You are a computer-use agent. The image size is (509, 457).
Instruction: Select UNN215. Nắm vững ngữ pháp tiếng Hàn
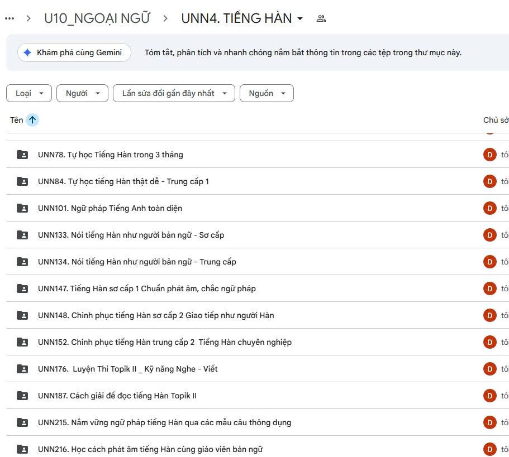click(165, 422)
